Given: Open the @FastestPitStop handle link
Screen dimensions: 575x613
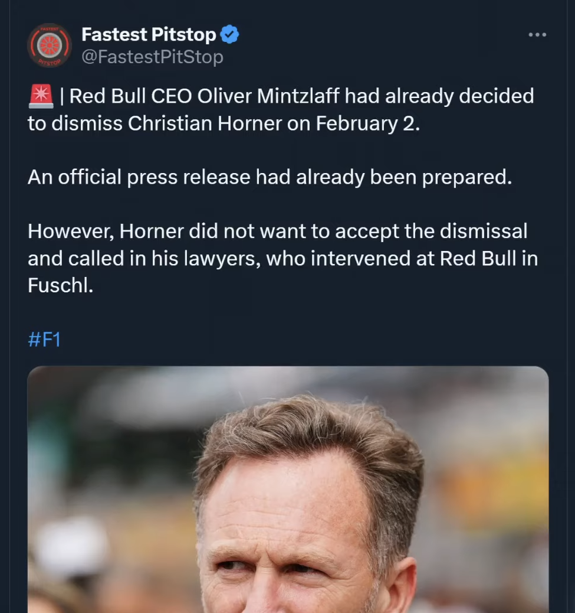Looking at the screenshot, I should coord(152,57).
